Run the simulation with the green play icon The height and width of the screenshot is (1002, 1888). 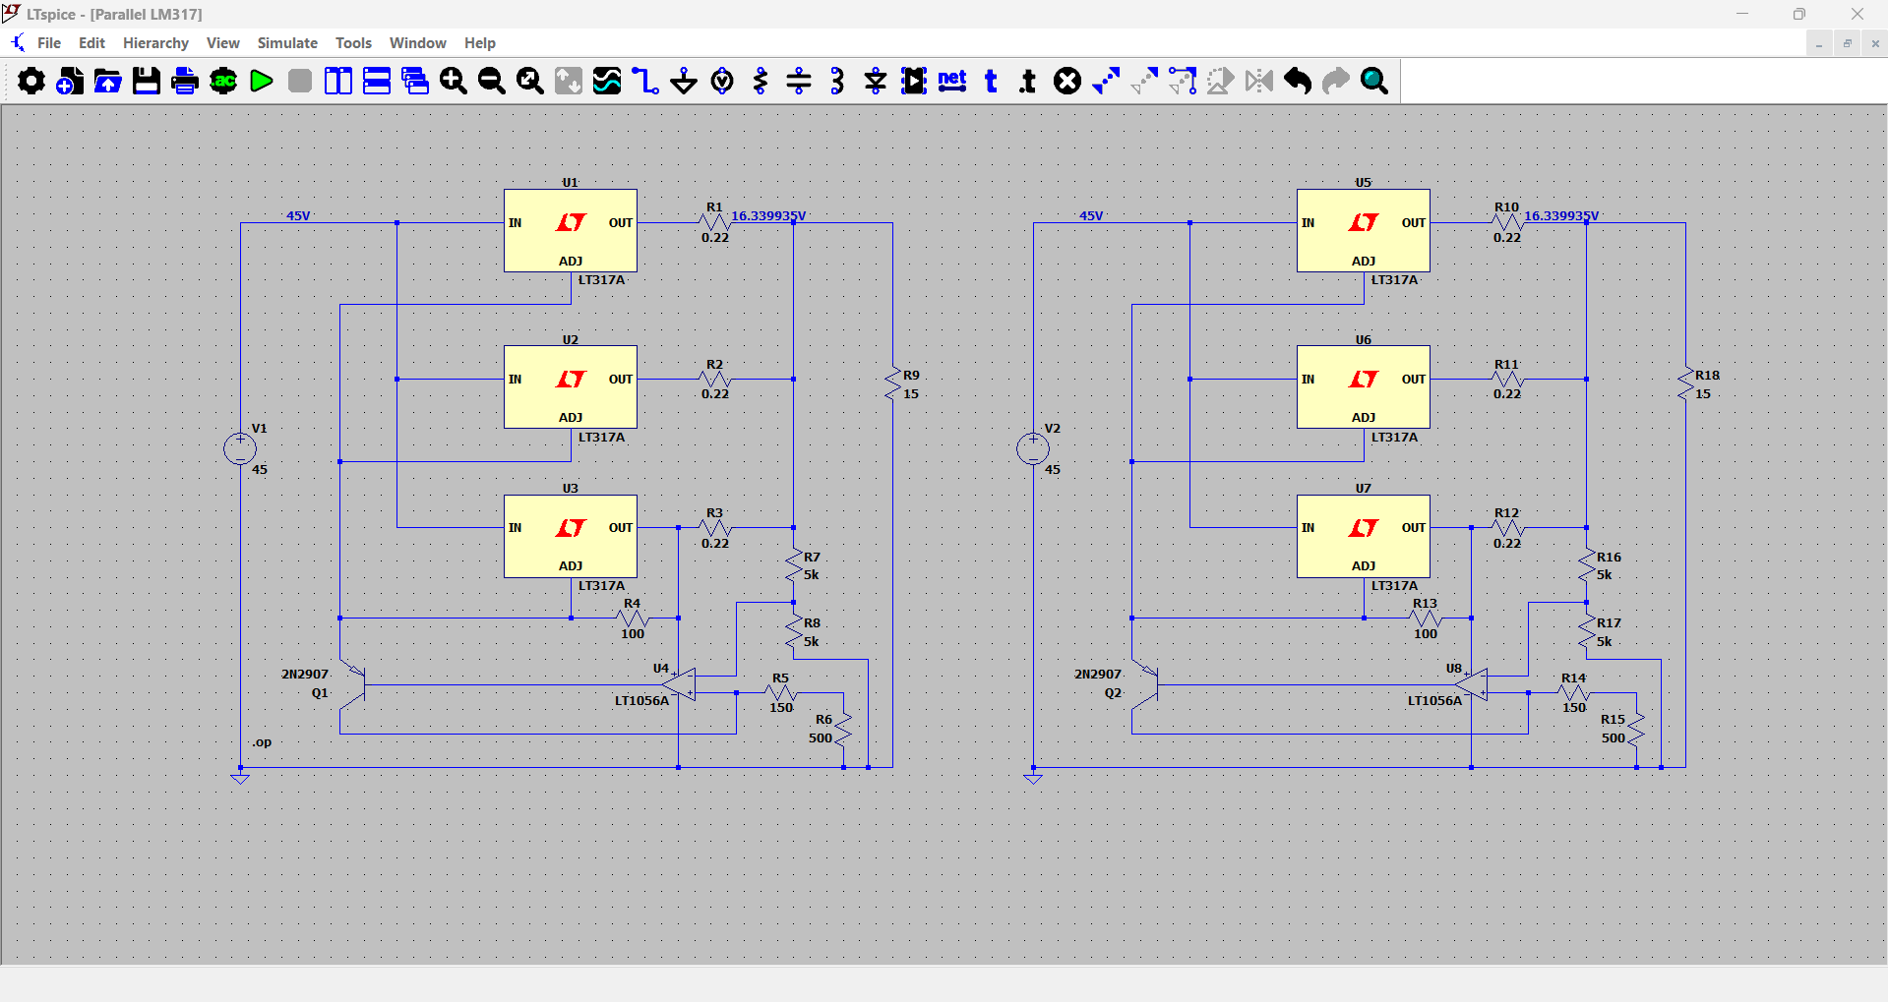262,81
